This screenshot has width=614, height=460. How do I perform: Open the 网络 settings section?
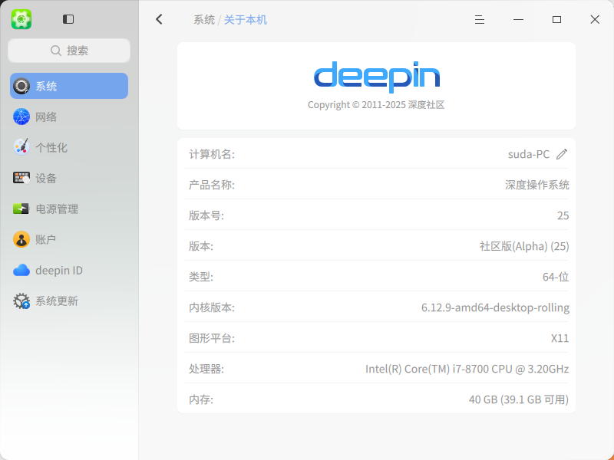click(x=69, y=117)
